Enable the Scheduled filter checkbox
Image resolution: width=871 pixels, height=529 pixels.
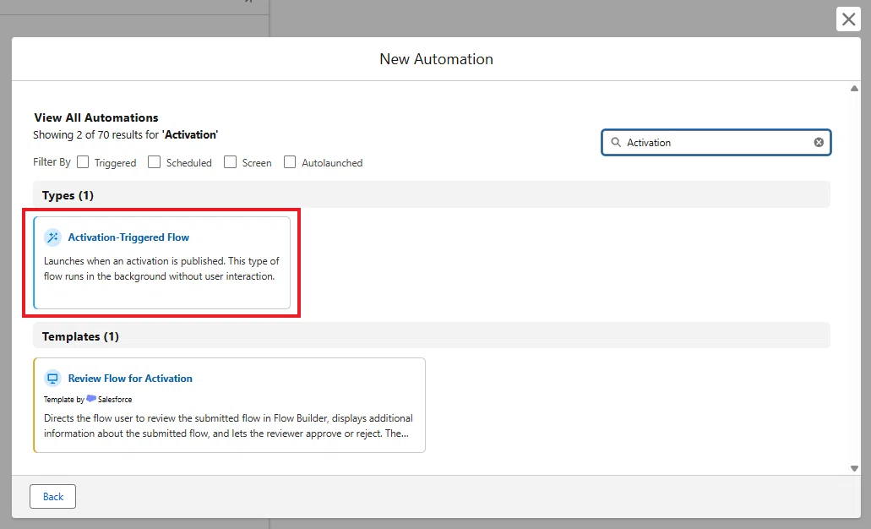click(x=155, y=161)
